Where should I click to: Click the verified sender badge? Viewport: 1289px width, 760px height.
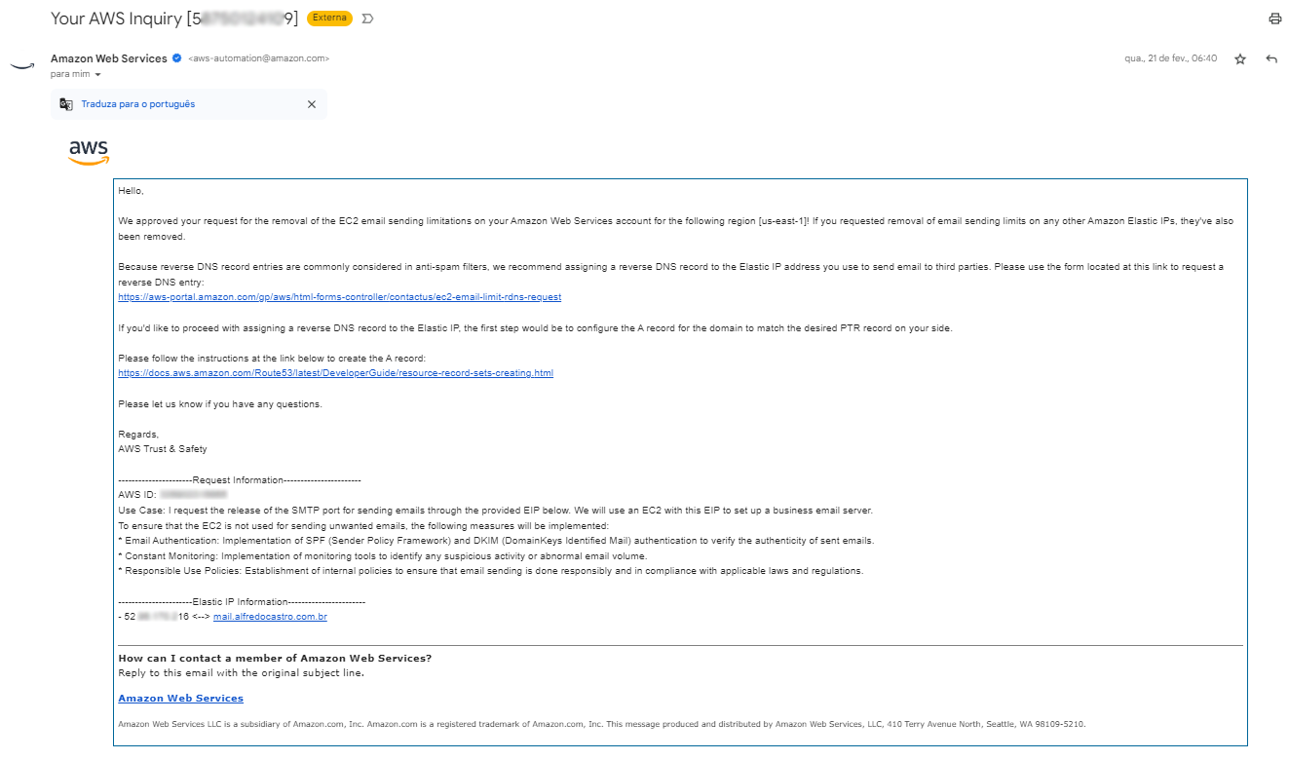pyautogui.click(x=176, y=58)
